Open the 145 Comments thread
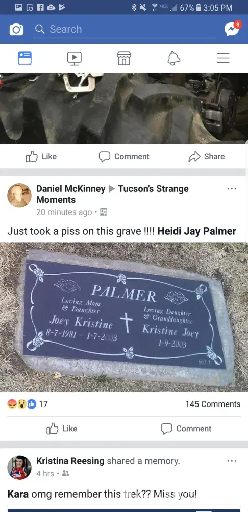This screenshot has width=248, height=512. [213, 404]
